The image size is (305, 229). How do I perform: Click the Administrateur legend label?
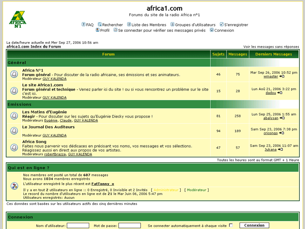point(166,190)
